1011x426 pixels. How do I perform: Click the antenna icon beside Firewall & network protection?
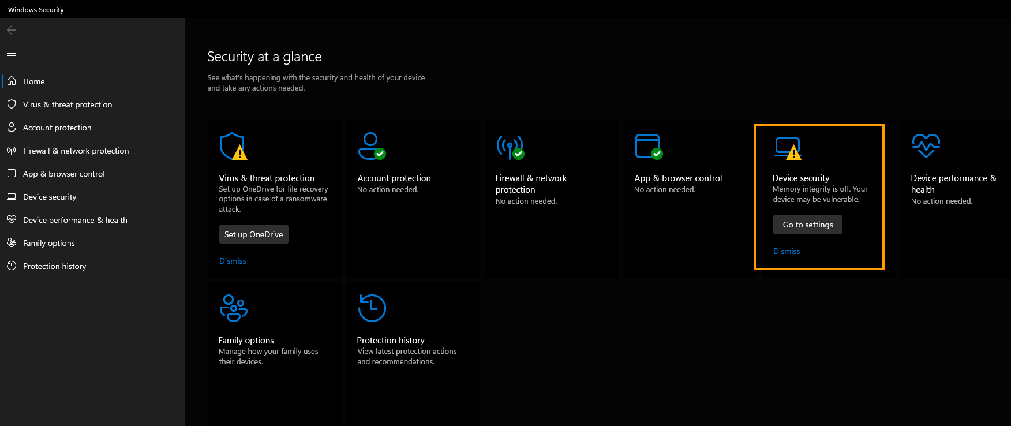[12, 150]
